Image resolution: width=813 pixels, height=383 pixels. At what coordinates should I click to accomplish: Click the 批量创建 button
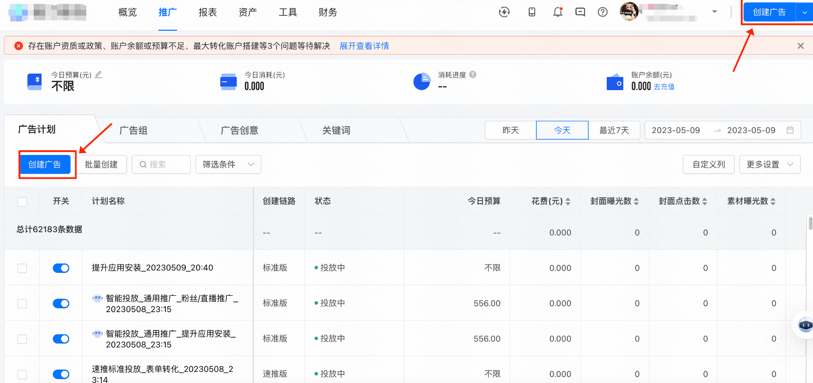tap(101, 165)
